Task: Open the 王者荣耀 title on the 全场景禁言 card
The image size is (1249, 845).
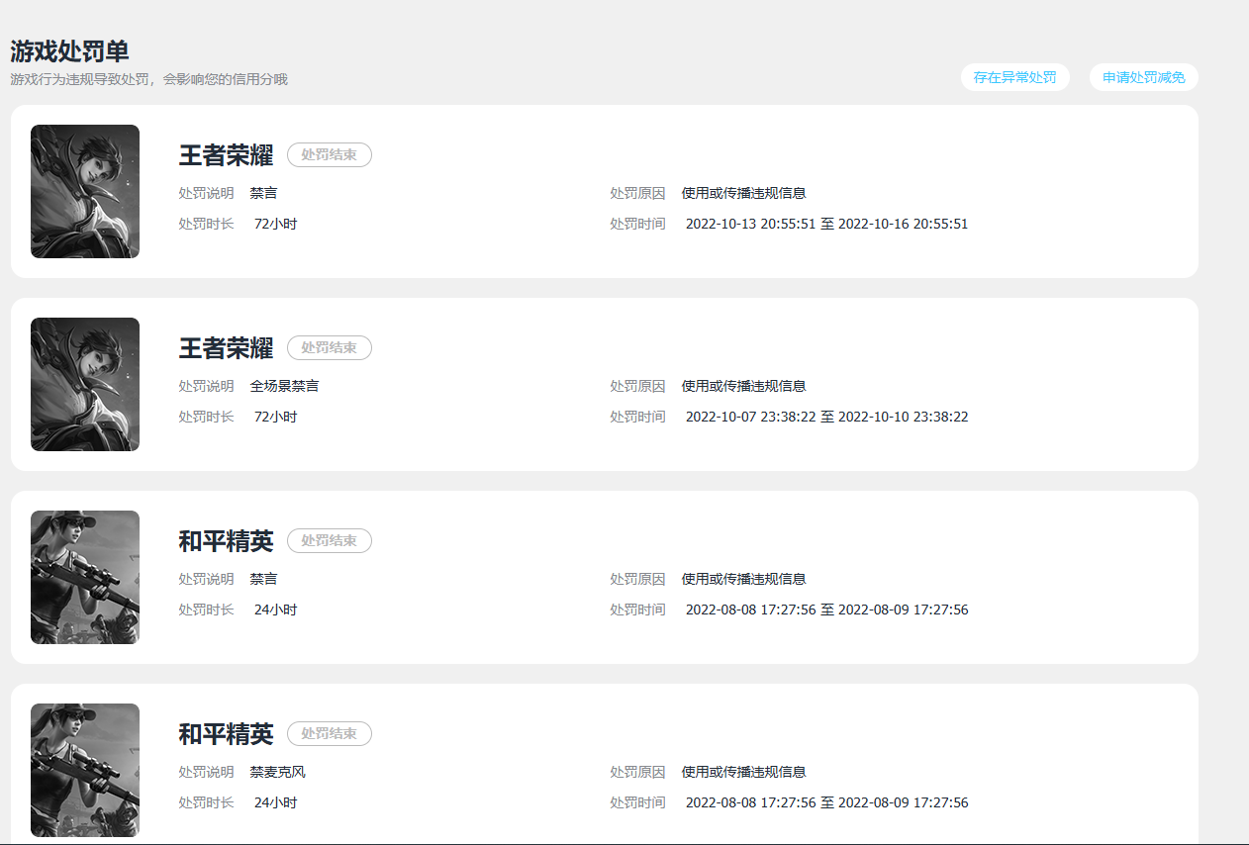Action: click(226, 348)
